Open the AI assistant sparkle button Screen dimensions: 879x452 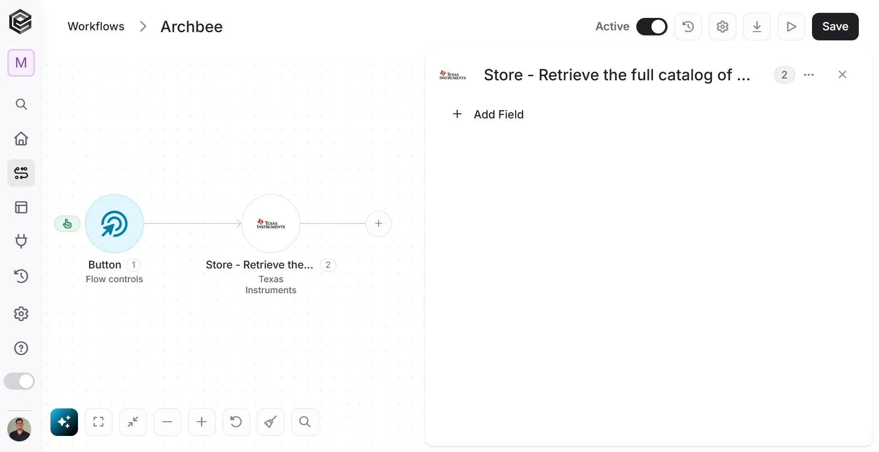pyautogui.click(x=64, y=422)
